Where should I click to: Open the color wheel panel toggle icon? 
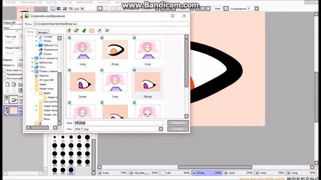(x=53, y=8)
